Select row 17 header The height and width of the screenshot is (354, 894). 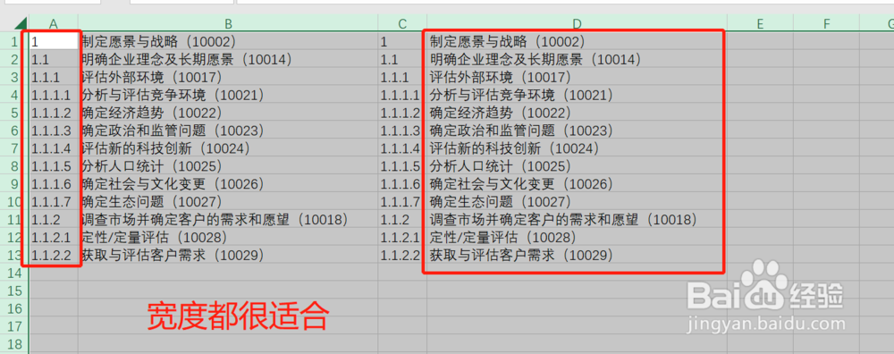pos(14,326)
